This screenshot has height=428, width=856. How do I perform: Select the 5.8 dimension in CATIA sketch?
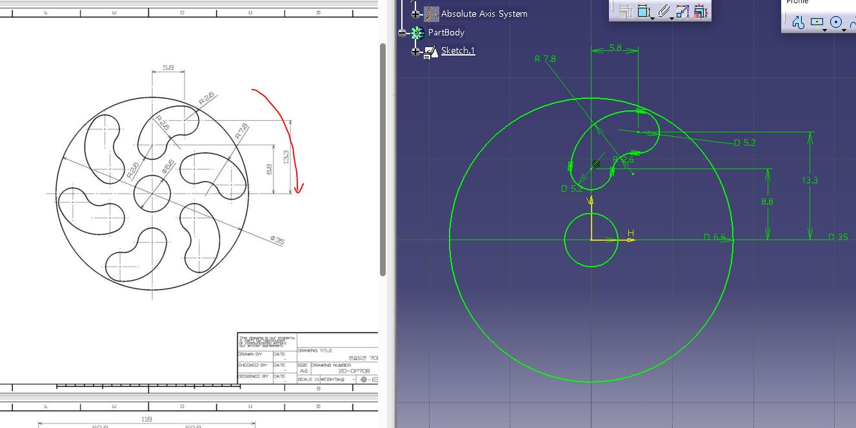pos(615,48)
